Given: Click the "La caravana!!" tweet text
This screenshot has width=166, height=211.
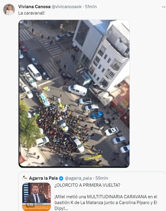Looking at the screenshot, I should point(31,13).
